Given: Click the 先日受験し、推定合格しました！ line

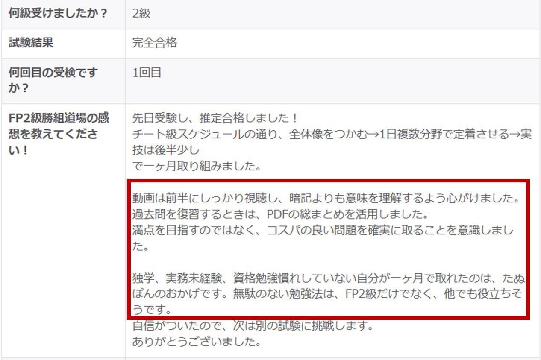Looking at the screenshot, I should (215, 118).
